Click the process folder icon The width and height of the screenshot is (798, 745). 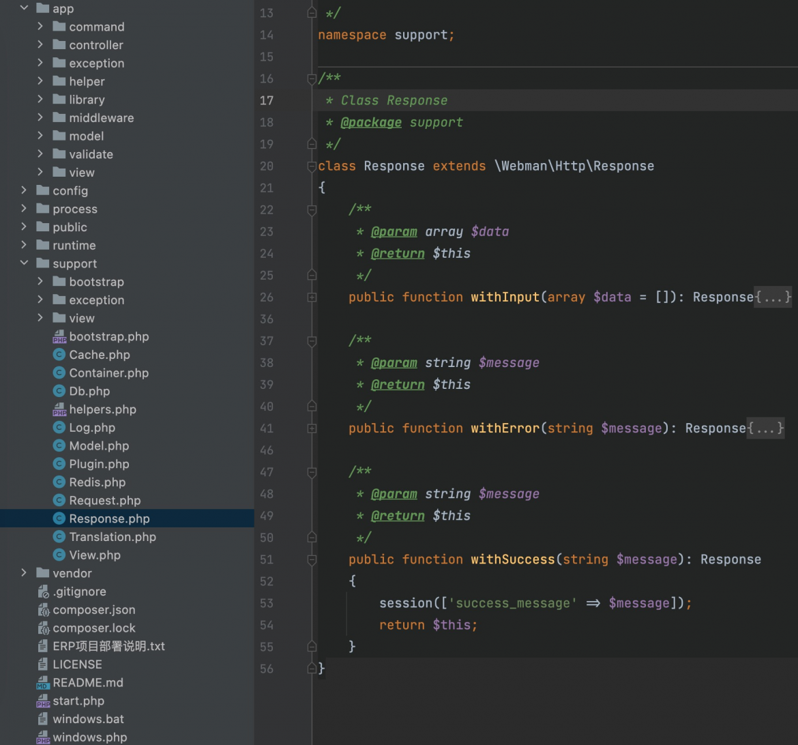pyautogui.click(x=43, y=208)
